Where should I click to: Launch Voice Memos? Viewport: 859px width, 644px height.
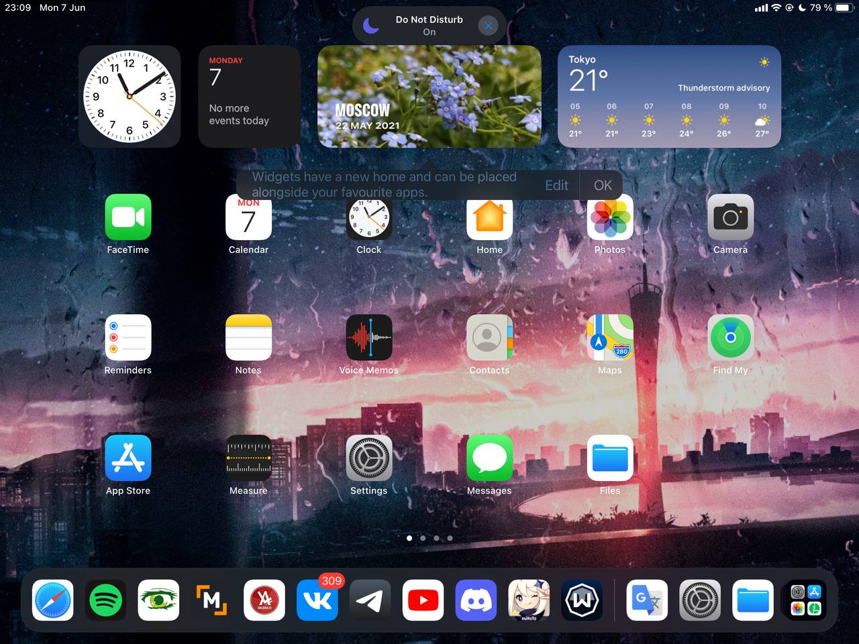pyautogui.click(x=368, y=337)
